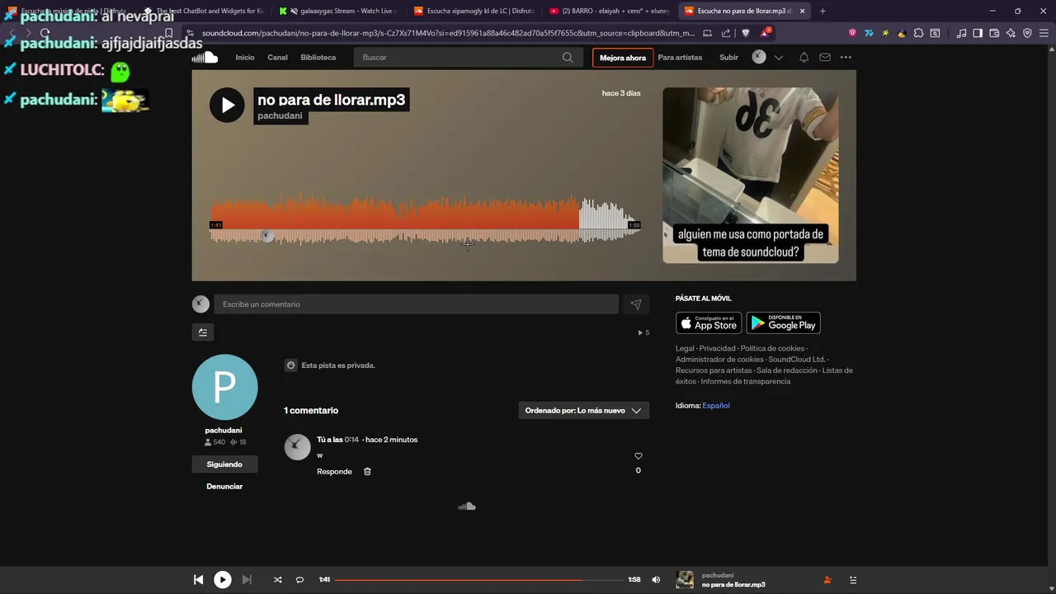Click the Siguiendo button
The width and height of the screenshot is (1056, 594).
click(224, 464)
